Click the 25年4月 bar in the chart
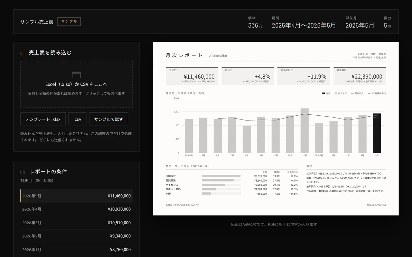The height and width of the screenshot is (257, 412). 189,136
